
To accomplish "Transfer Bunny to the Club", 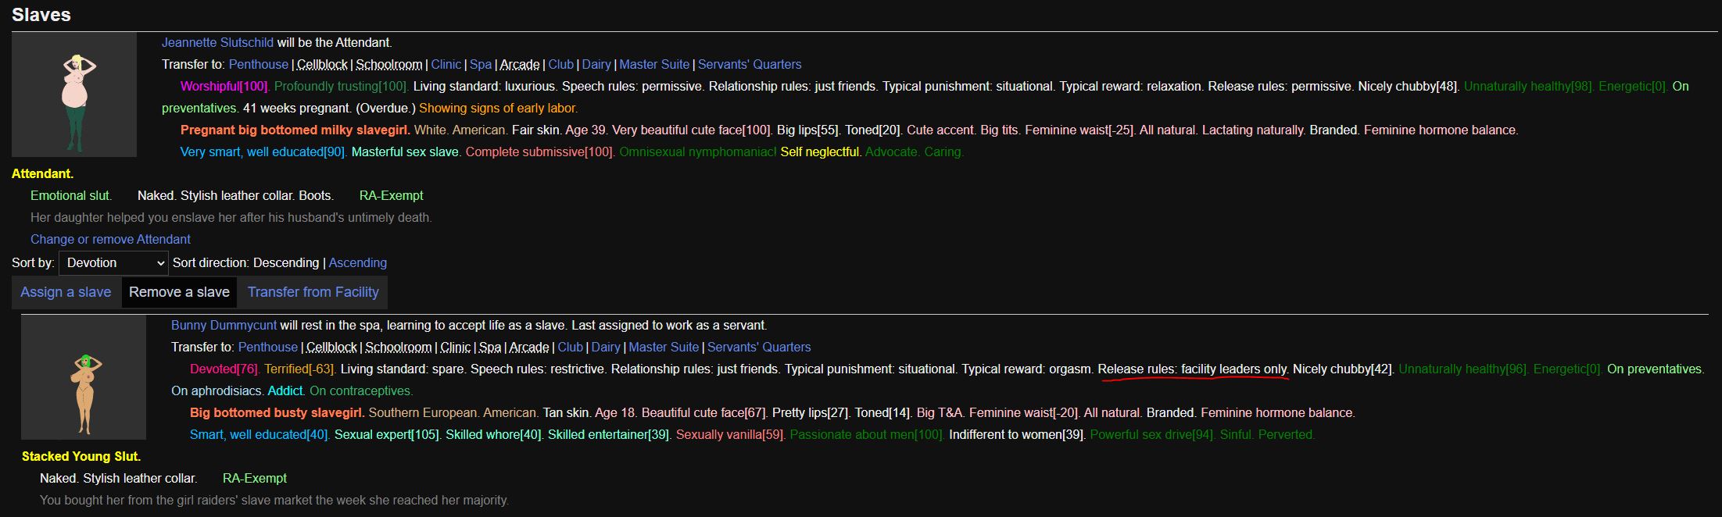I will (570, 348).
